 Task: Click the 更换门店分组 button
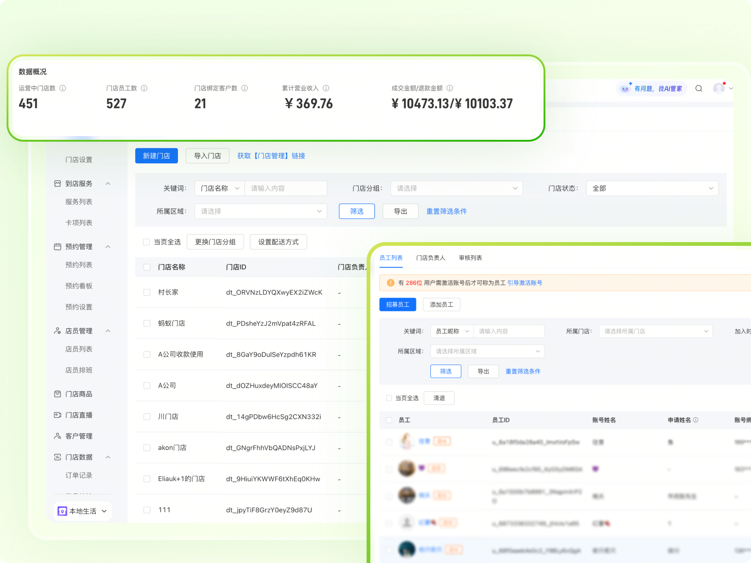(x=215, y=242)
